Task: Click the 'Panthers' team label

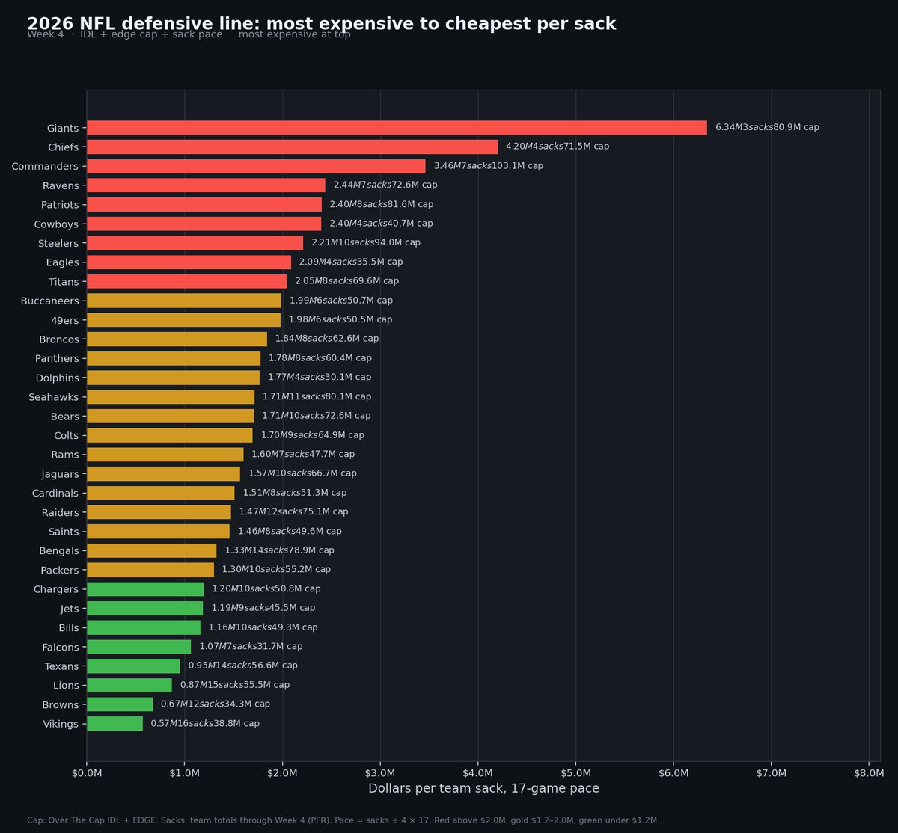Action: (x=58, y=358)
